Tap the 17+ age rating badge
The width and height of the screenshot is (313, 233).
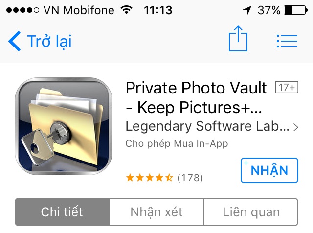tap(287, 87)
